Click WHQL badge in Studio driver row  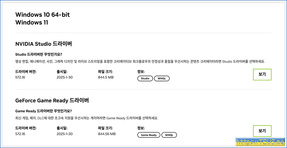coord(162,79)
